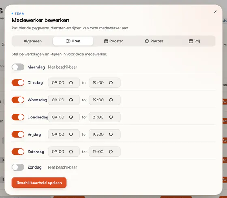Click the TEAM label above heading
This screenshot has width=227, height=198.
point(19,13)
